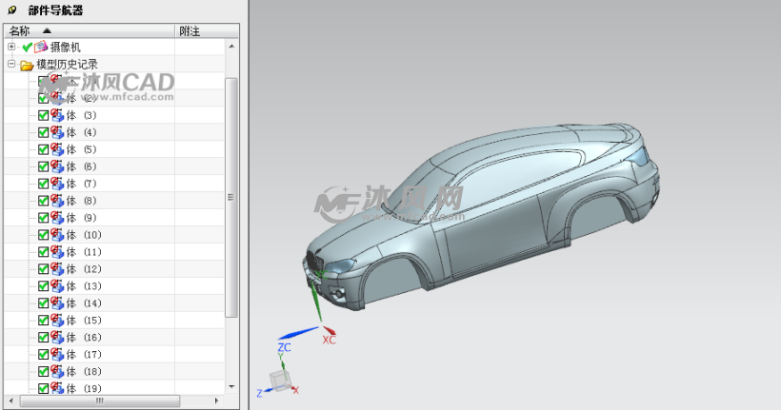Click the body feature icon of 体 (10)
Image resolution: width=781 pixels, height=410 pixels.
57,235
